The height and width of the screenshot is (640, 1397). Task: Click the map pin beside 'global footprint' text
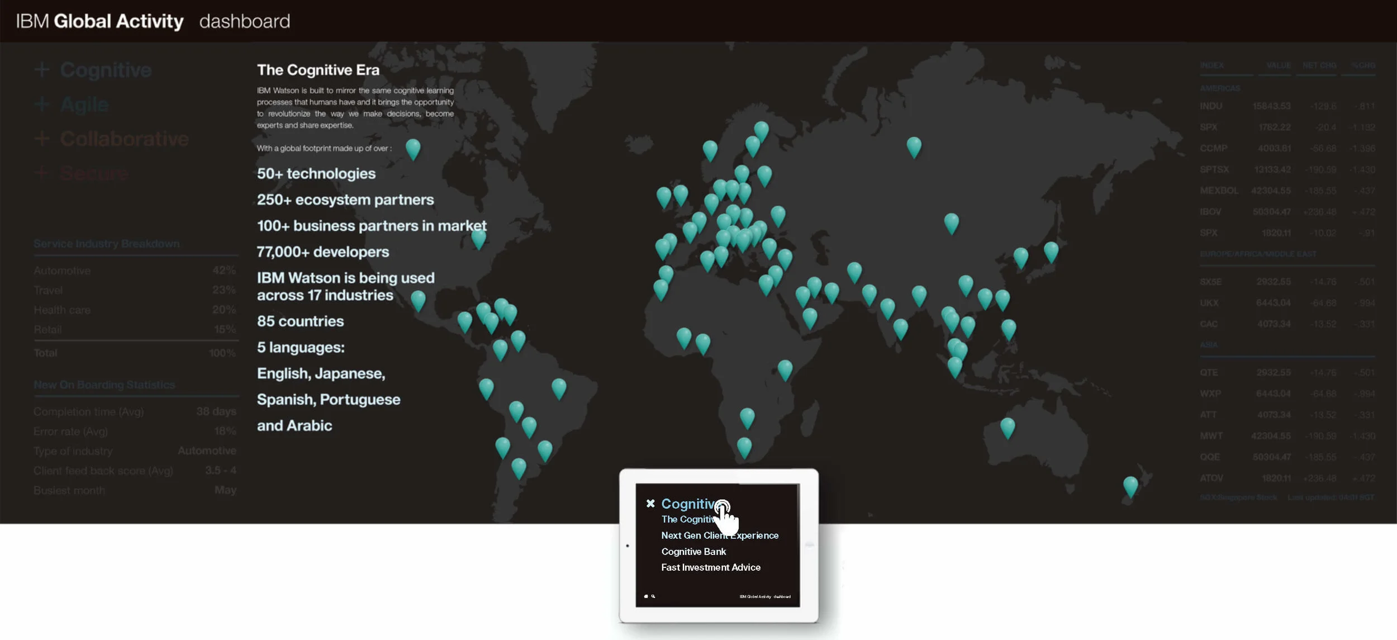[x=412, y=148]
